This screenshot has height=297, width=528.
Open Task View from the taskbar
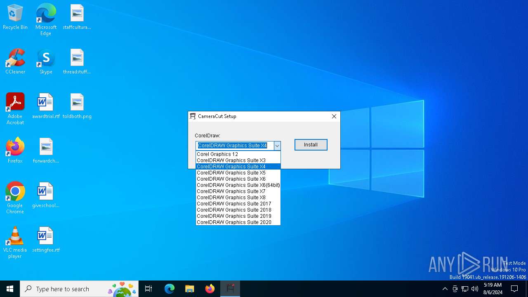pyautogui.click(x=148, y=289)
